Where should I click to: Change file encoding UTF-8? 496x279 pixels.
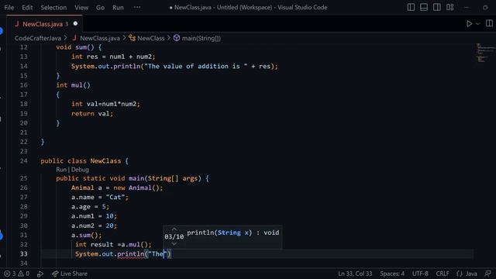(x=420, y=274)
